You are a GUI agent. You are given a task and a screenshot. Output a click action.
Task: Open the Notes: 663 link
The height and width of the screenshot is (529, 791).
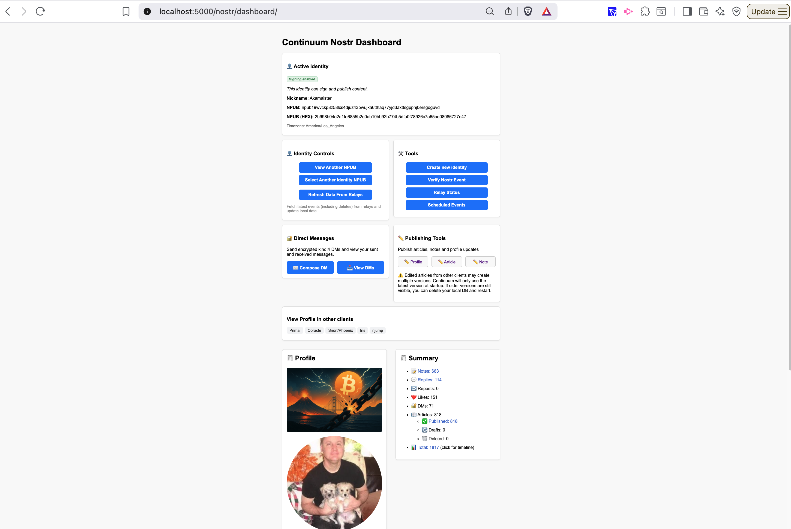tap(428, 371)
